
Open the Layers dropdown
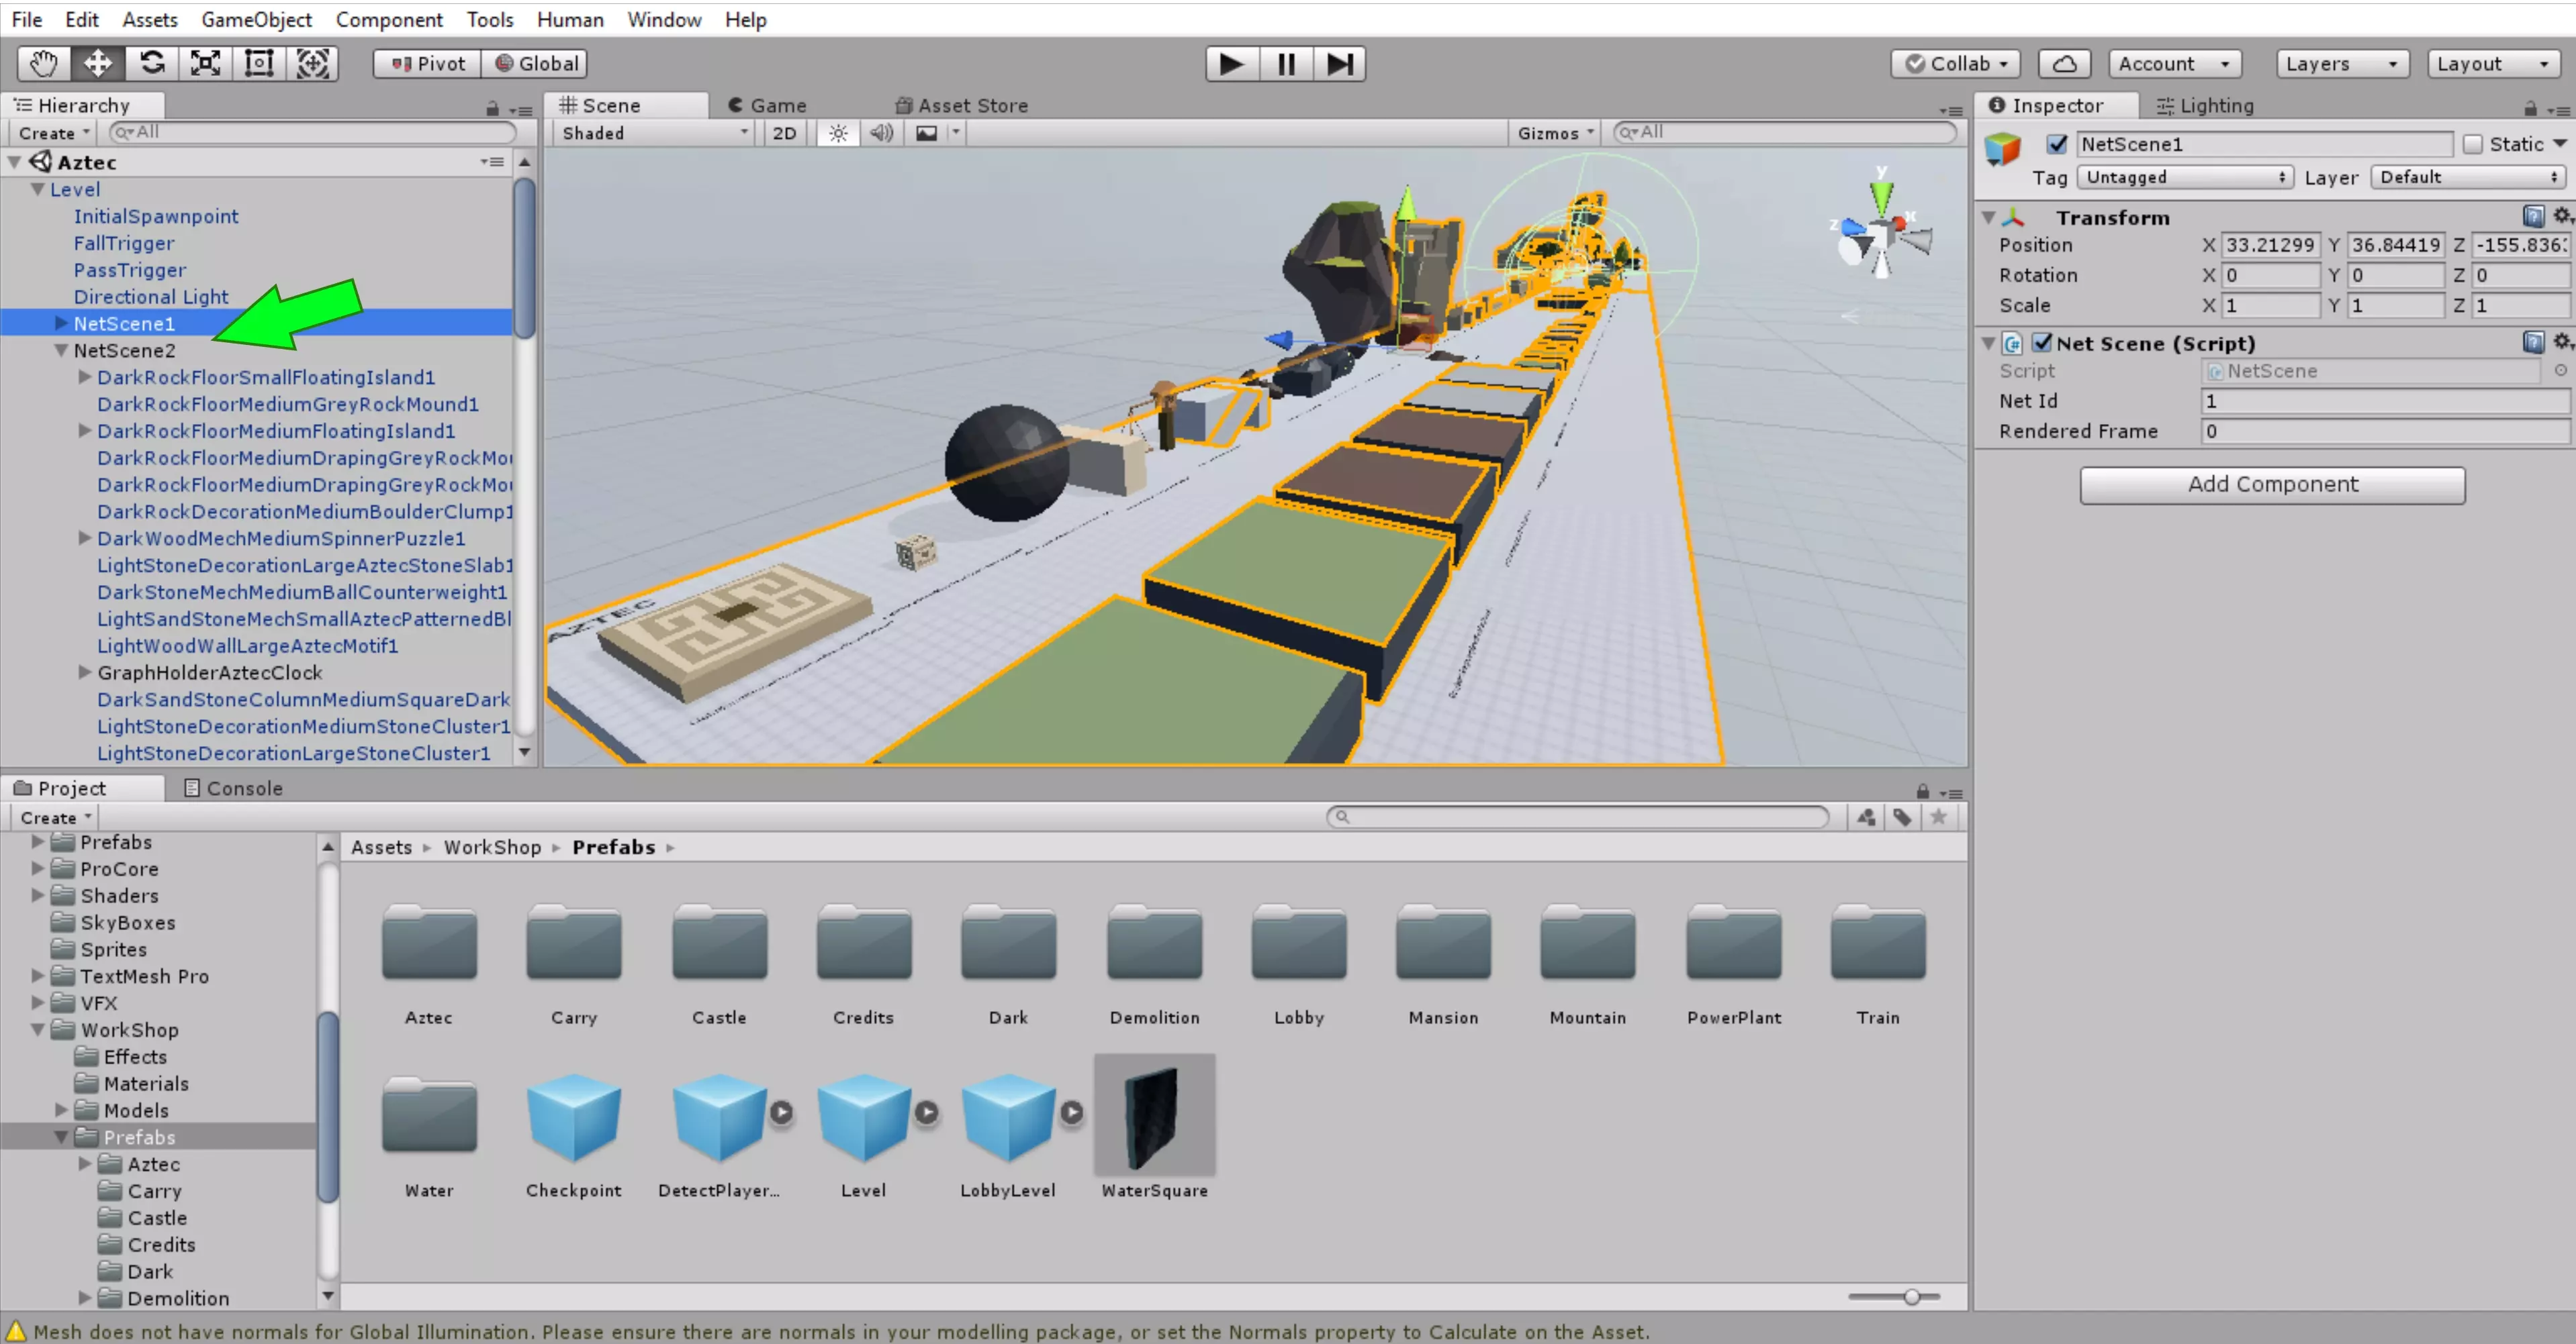2341,64
